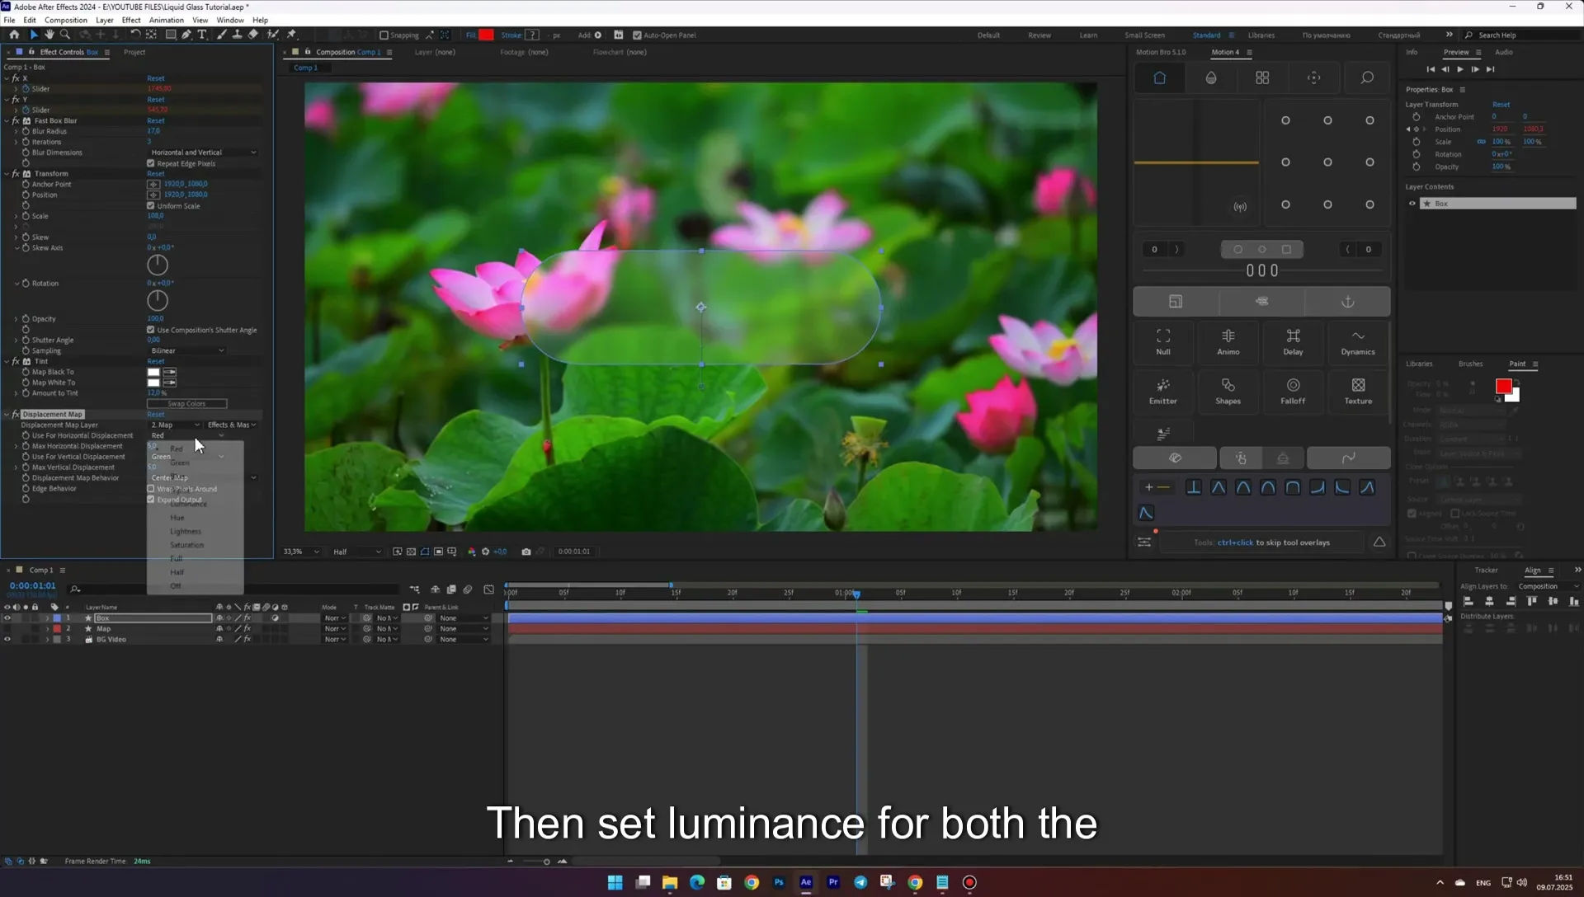The height and width of the screenshot is (897, 1584).
Task: Toggle Use Composition's Shutter Angle
Action: pos(151,330)
